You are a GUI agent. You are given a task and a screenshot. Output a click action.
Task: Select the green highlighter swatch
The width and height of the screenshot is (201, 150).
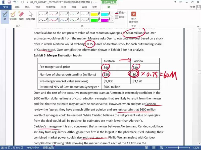95,20
